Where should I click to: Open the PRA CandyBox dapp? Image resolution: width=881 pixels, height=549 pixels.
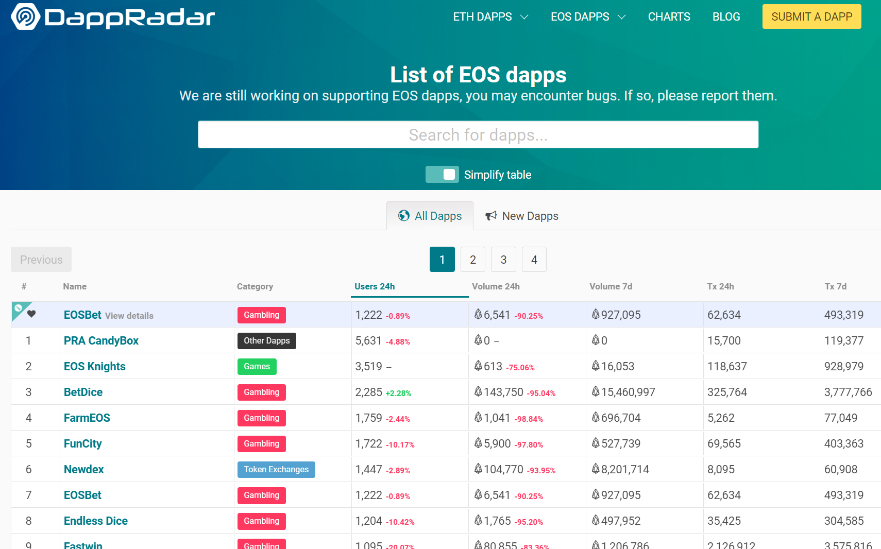(x=101, y=340)
